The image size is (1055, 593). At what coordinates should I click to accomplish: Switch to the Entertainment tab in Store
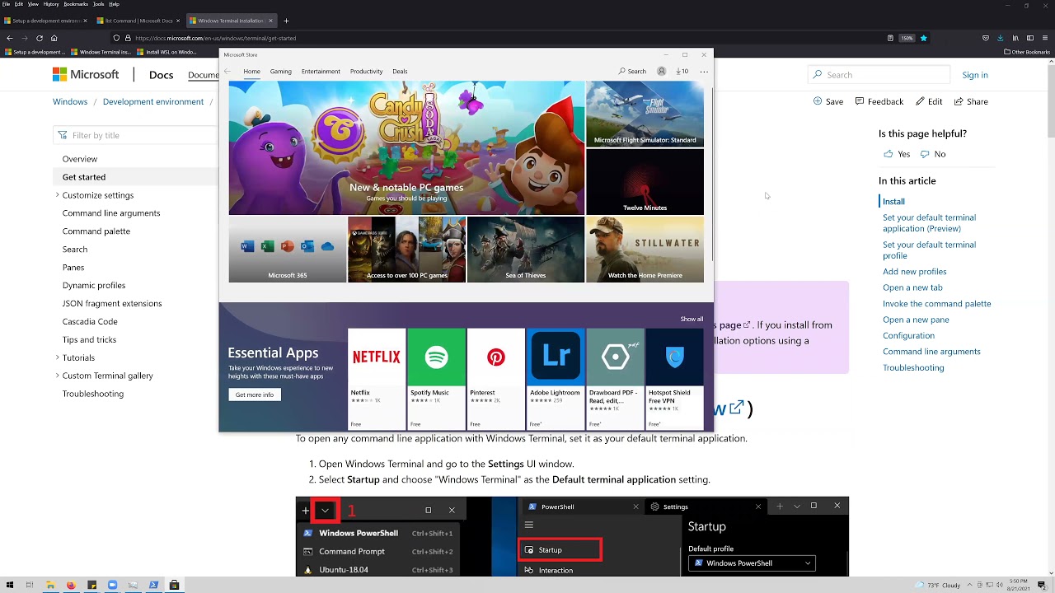tap(321, 71)
